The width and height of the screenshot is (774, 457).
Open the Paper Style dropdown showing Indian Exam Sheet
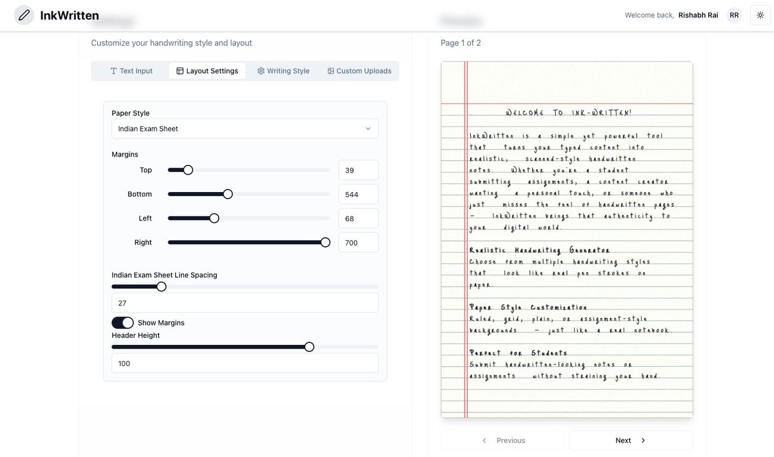[x=245, y=129]
